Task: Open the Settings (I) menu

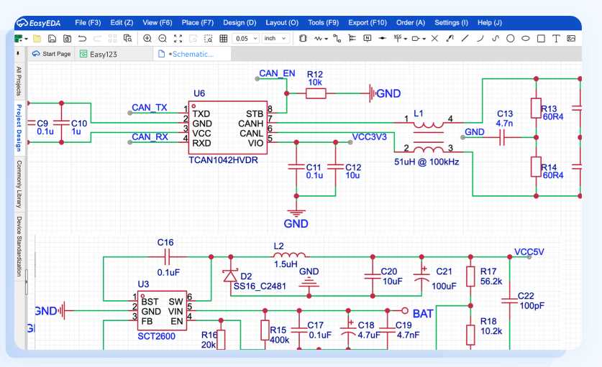Action: pyautogui.click(x=451, y=23)
